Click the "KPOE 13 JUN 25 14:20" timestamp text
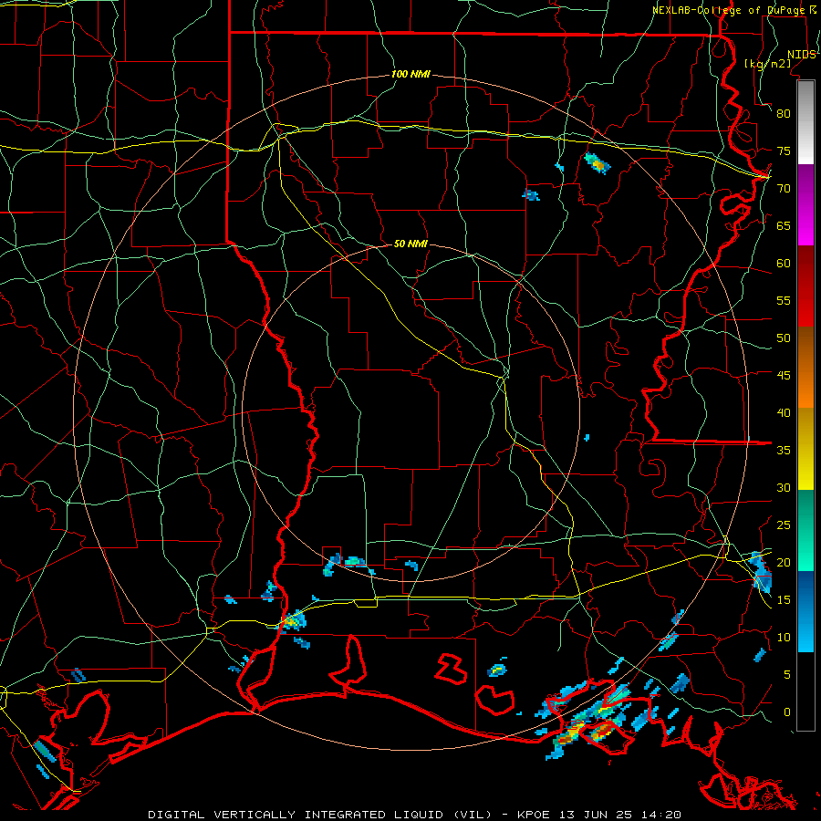This screenshot has width=821, height=821. pyautogui.click(x=599, y=815)
